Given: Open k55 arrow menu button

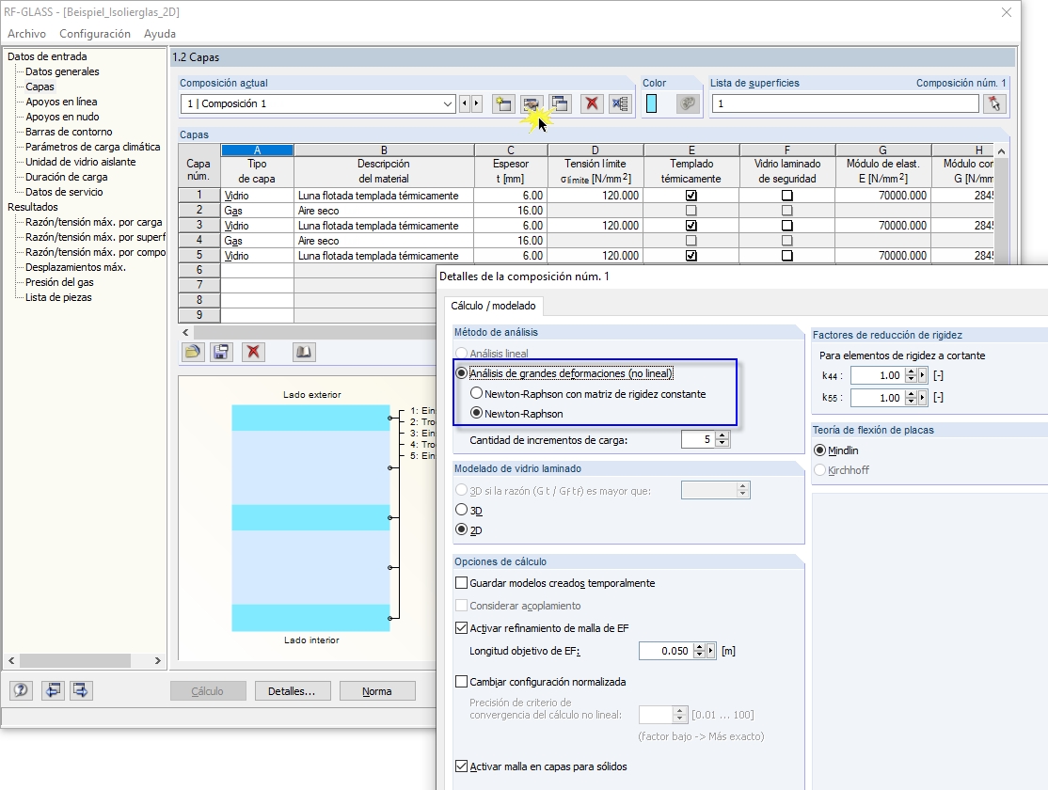Looking at the screenshot, I should (922, 398).
